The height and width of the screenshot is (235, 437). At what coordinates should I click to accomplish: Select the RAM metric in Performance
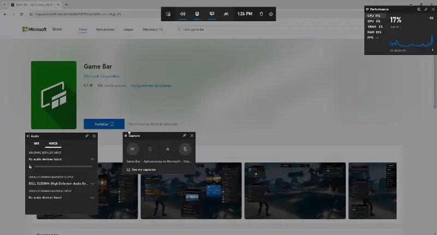coord(375,32)
